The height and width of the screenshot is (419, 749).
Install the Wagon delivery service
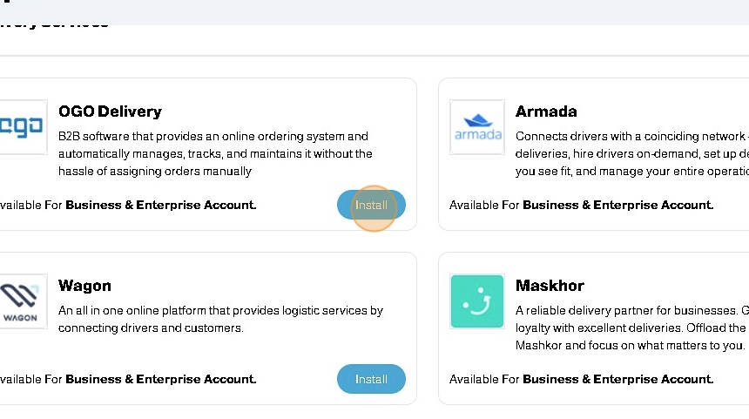(371, 379)
